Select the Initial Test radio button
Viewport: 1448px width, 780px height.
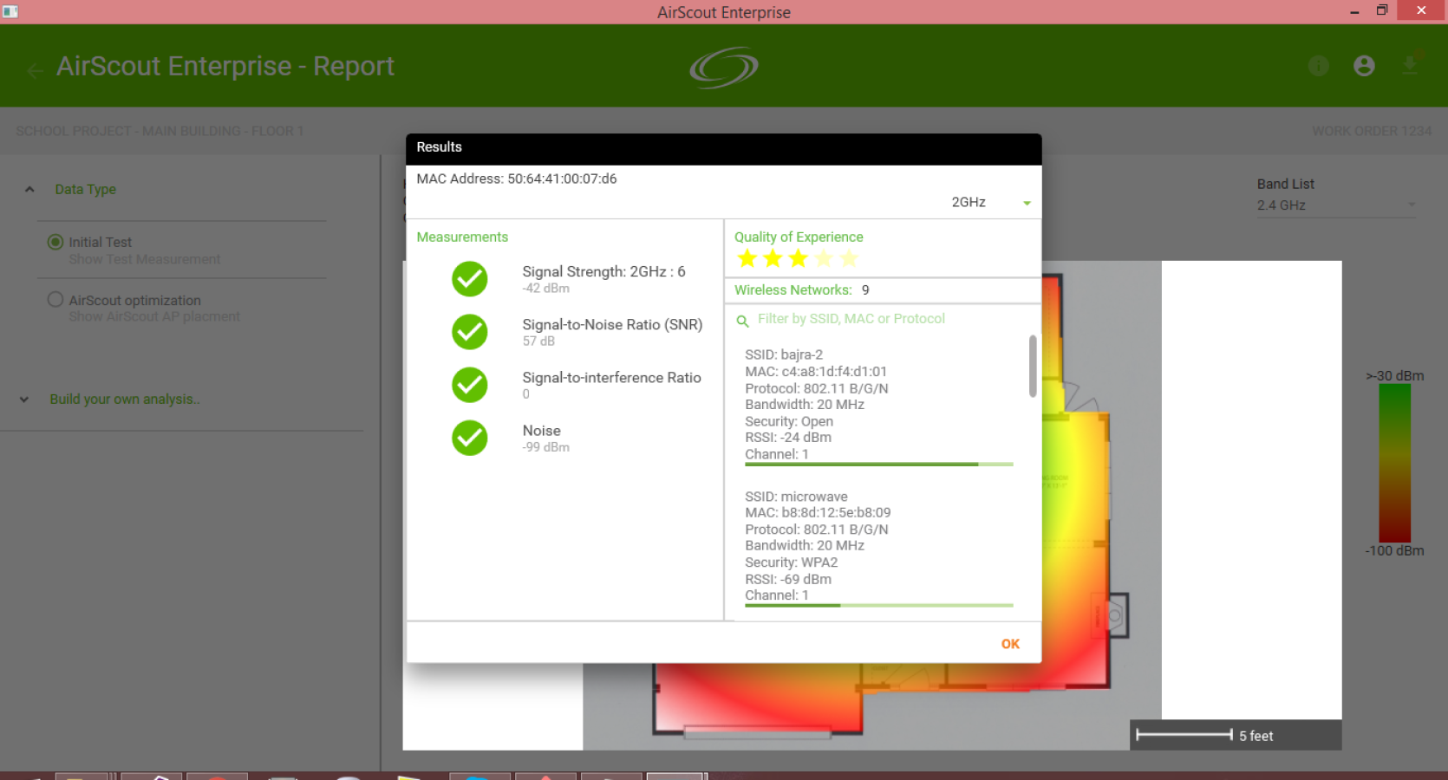(55, 242)
